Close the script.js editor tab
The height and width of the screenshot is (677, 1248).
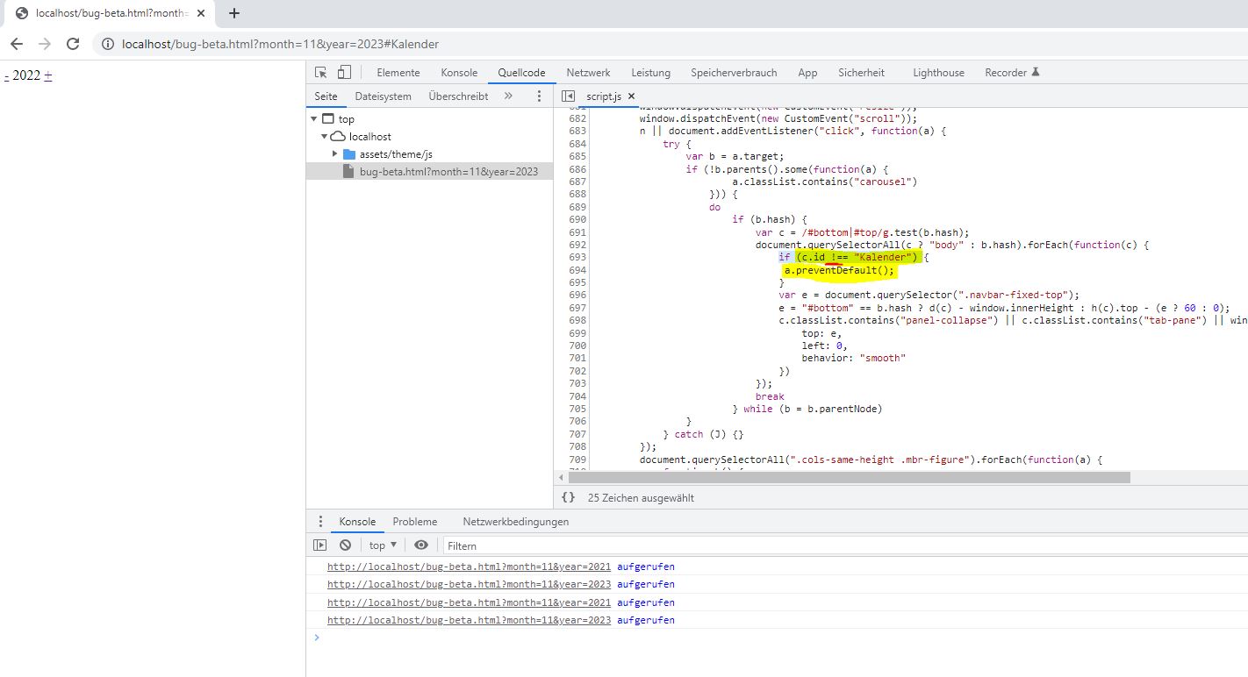click(631, 96)
